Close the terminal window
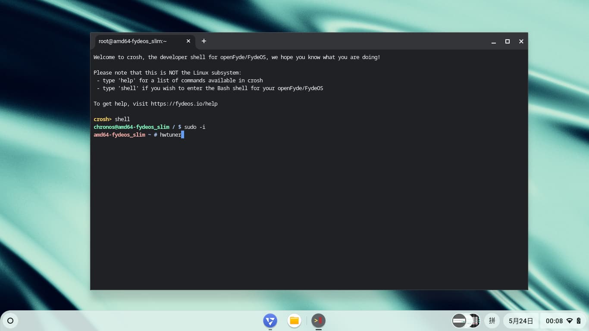The height and width of the screenshot is (331, 589). pos(521,41)
